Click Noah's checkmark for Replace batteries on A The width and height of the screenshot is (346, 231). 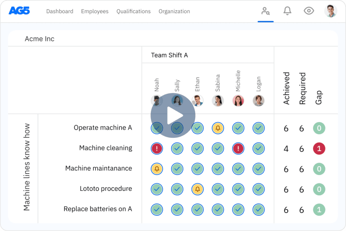157,210
